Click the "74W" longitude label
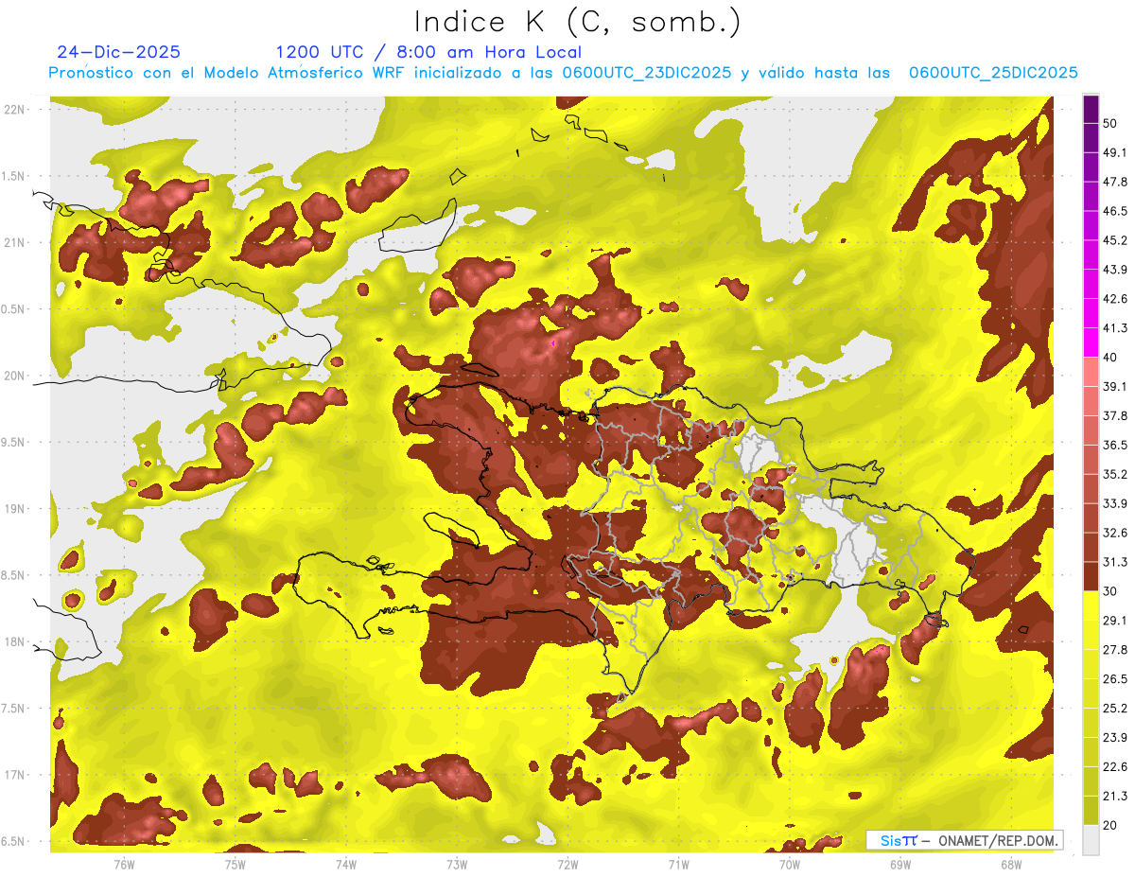Viewport: 1135px width, 877px height. 345,865
